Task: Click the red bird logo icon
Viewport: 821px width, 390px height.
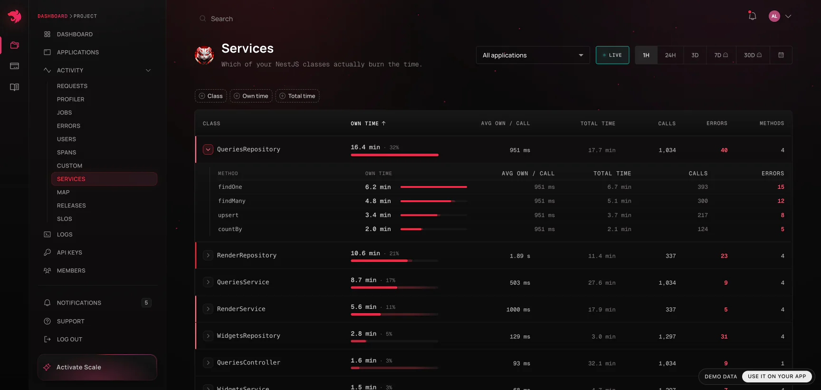Action: 15,16
